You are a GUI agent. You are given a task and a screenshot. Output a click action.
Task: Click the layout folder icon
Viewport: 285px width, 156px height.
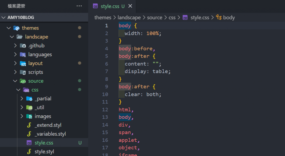pos(23,64)
